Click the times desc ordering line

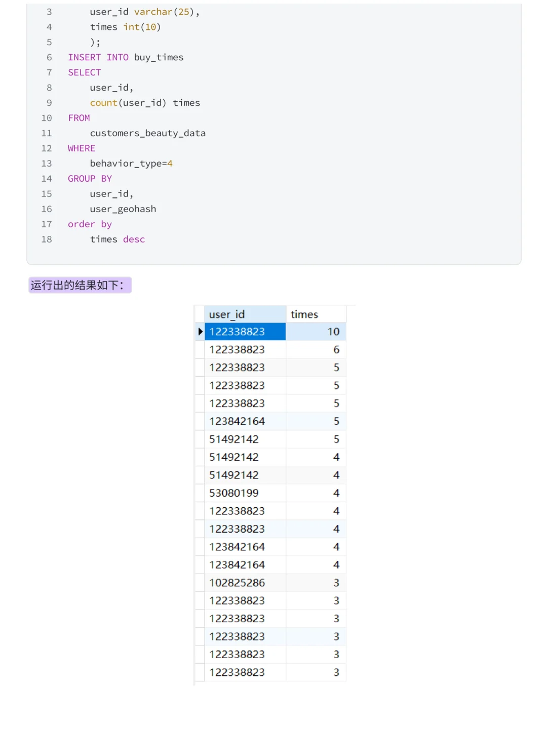118,239
